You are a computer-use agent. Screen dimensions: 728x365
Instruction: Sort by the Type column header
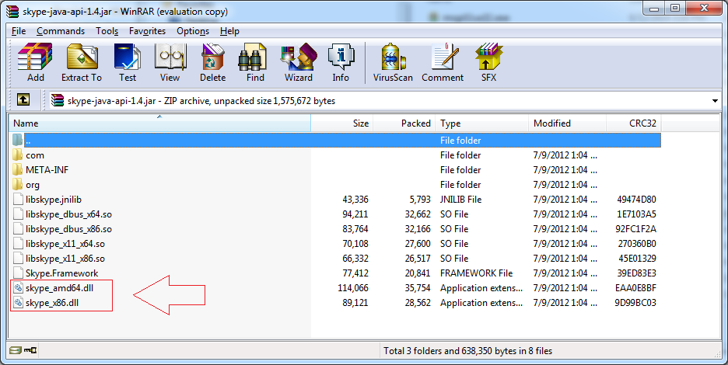482,123
